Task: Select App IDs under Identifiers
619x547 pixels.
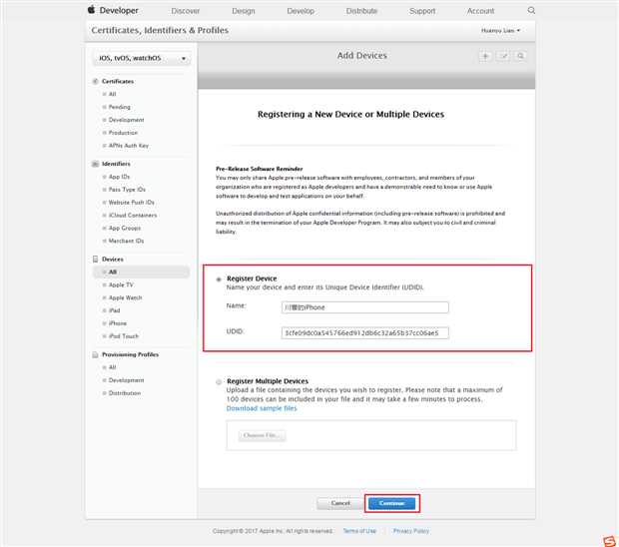Action: [x=119, y=177]
